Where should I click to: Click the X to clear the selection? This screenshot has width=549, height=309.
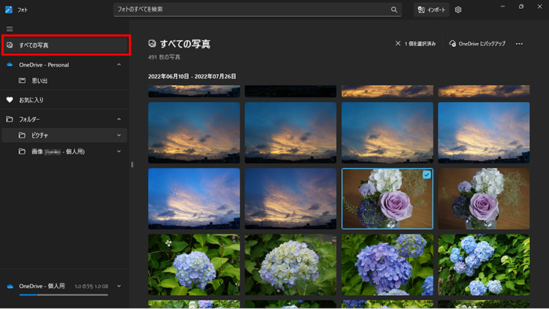tap(397, 44)
